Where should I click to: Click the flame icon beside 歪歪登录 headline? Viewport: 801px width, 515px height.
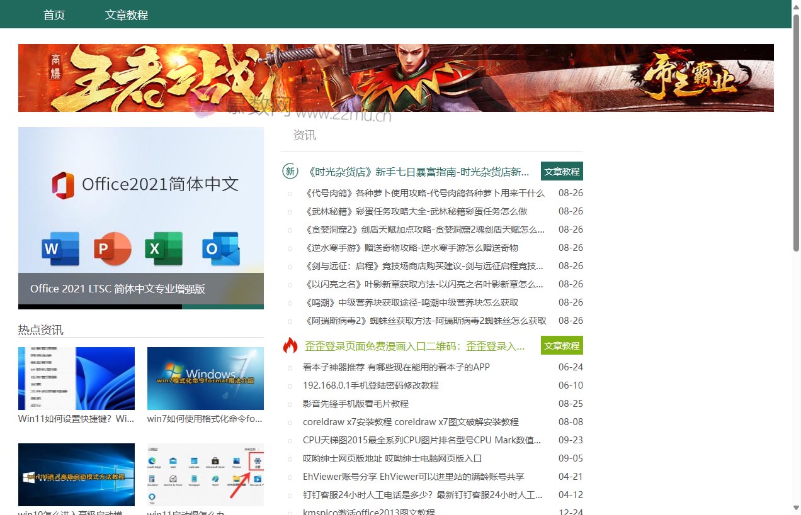pos(290,345)
